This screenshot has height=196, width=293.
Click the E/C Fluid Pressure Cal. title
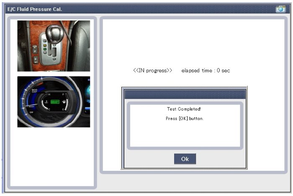pyautogui.click(x=35, y=9)
